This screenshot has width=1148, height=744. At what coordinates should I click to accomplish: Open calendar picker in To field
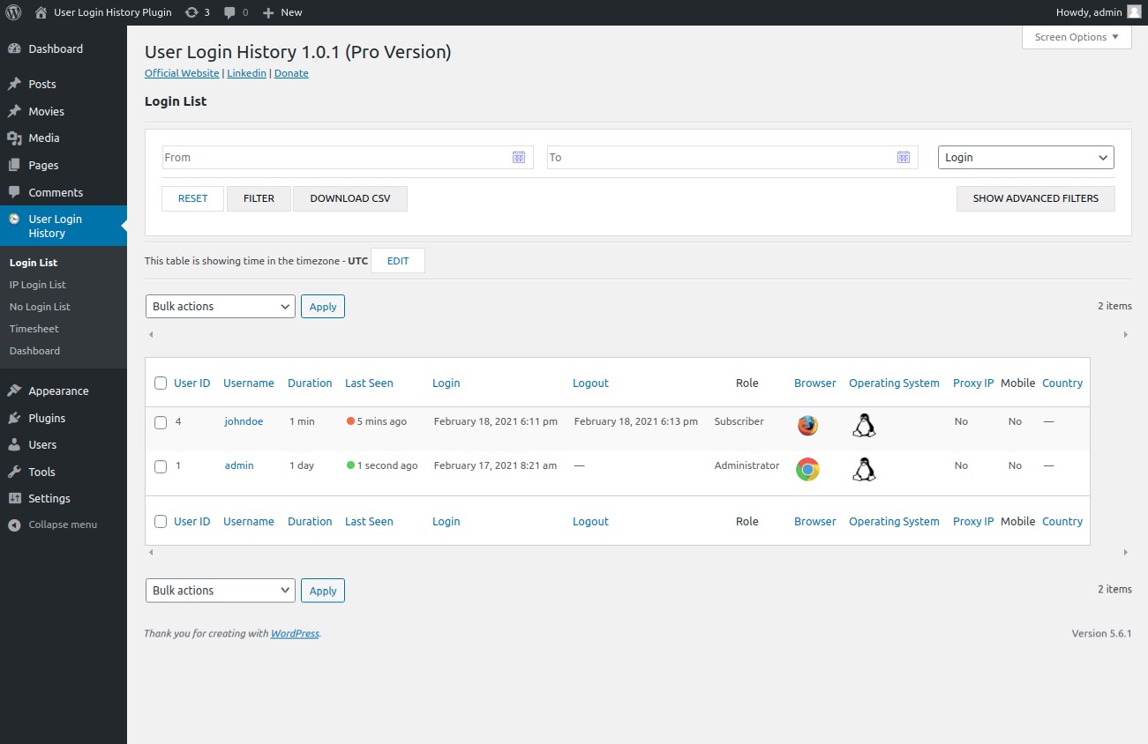pyautogui.click(x=904, y=157)
